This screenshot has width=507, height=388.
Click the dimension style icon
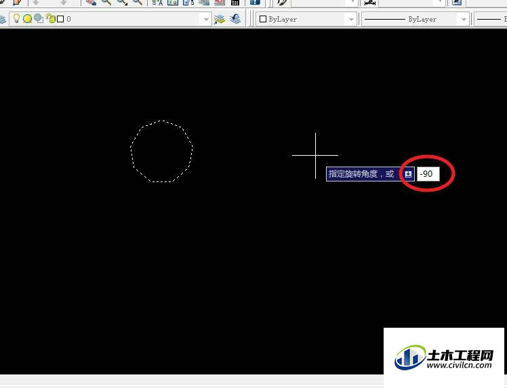pos(370,3)
